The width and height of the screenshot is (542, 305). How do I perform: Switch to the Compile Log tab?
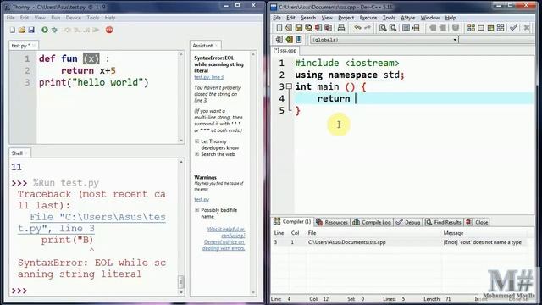point(372,222)
